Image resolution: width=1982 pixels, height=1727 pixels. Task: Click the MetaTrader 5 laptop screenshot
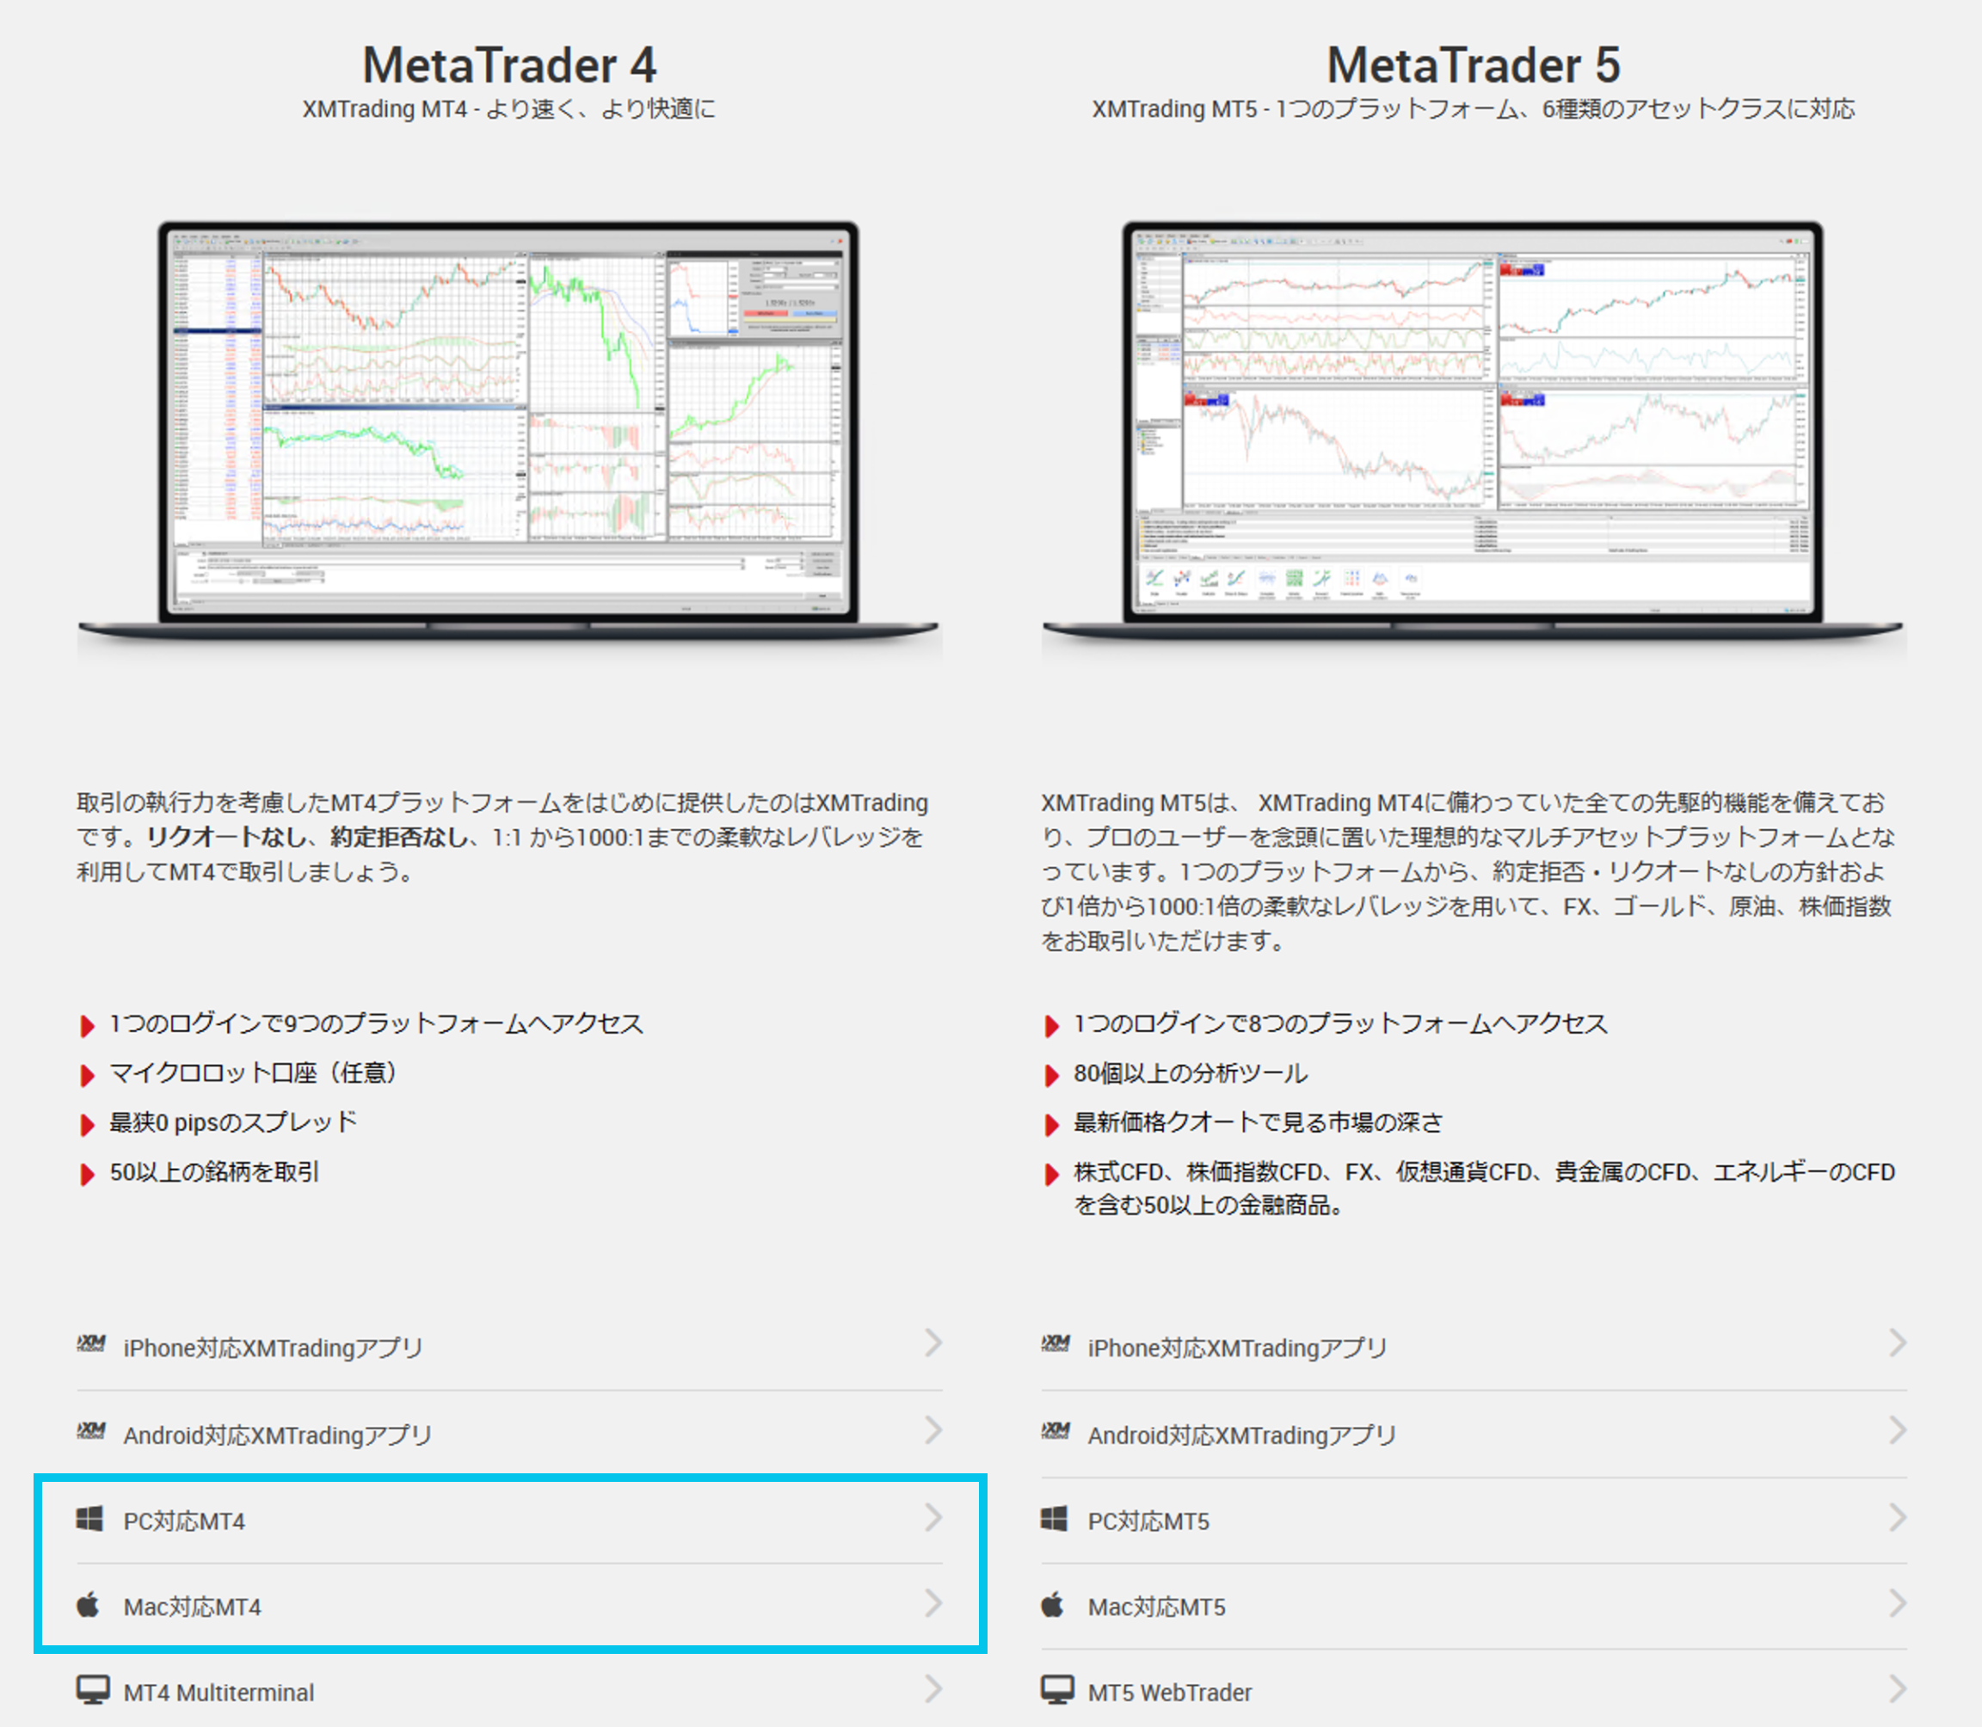[1473, 424]
